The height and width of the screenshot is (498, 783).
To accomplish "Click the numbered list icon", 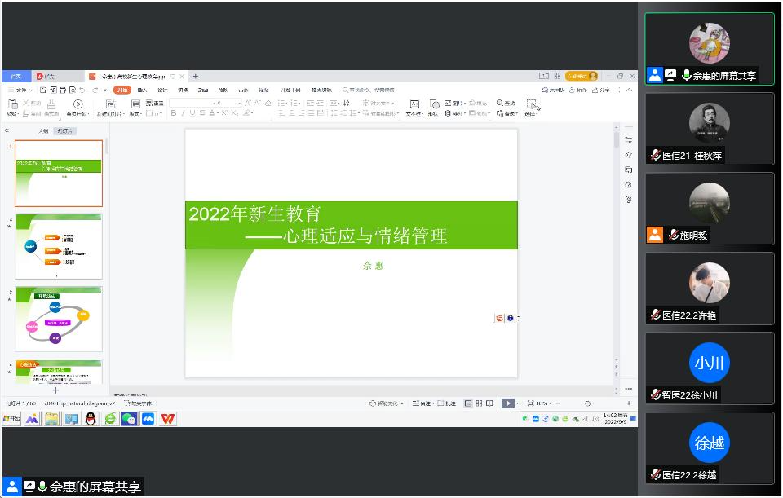I will pyautogui.click(x=295, y=103).
